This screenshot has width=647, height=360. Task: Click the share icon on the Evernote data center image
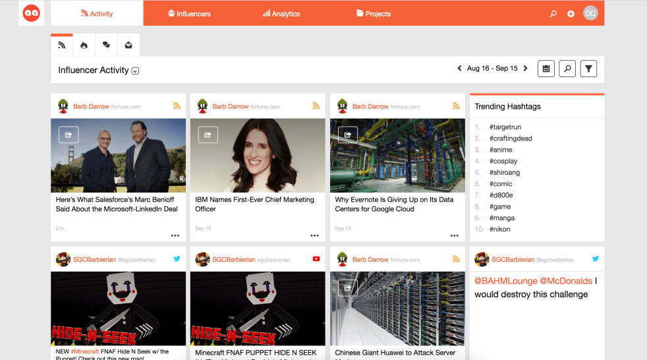[x=348, y=135]
